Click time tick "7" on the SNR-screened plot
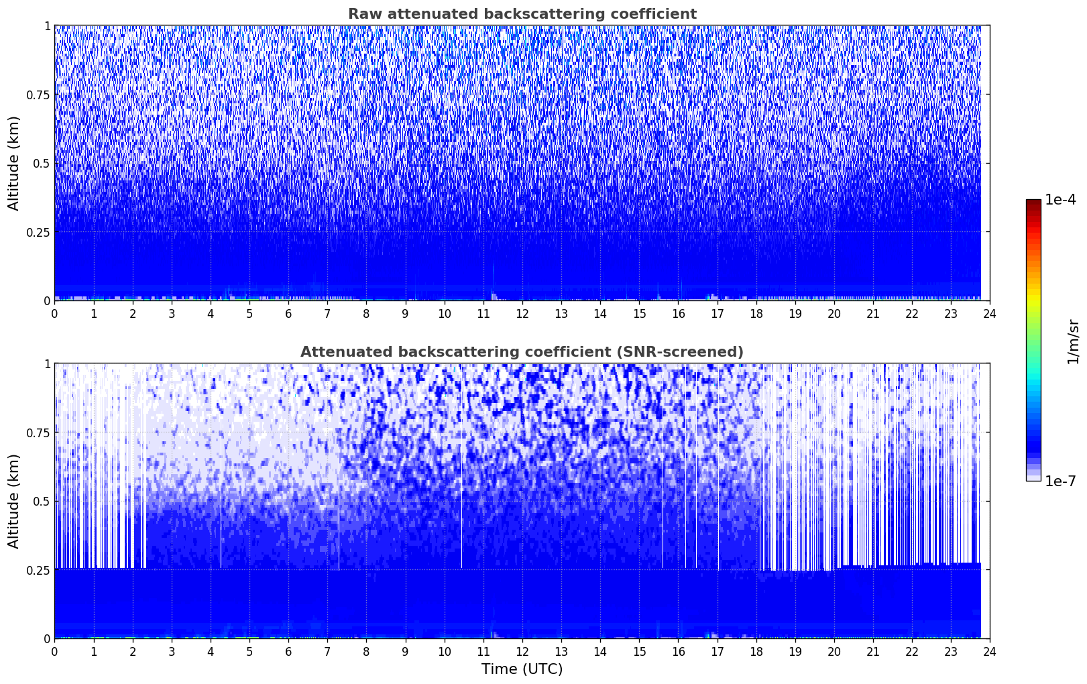The width and height of the screenshot is (1087, 684). tap(327, 651)
